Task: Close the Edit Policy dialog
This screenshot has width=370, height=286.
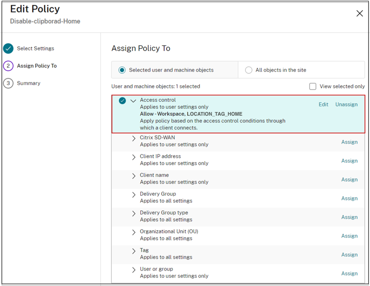Action: coord(359,13)
